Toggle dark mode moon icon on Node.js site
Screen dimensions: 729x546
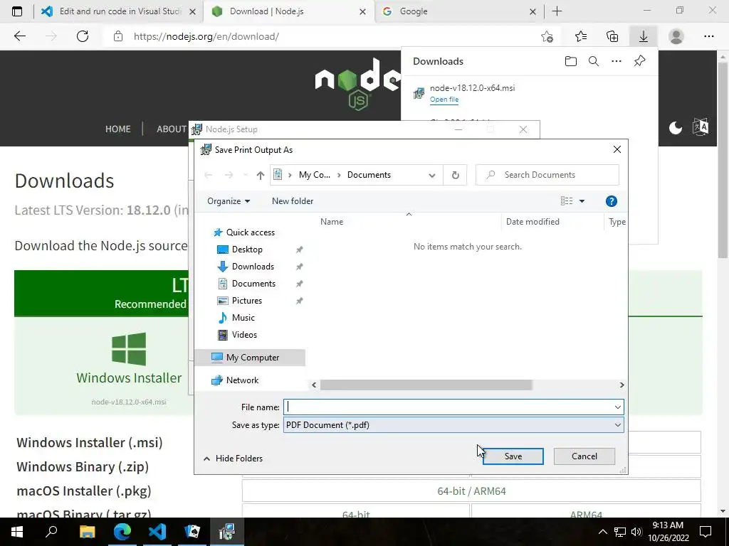tap(675, 128)
